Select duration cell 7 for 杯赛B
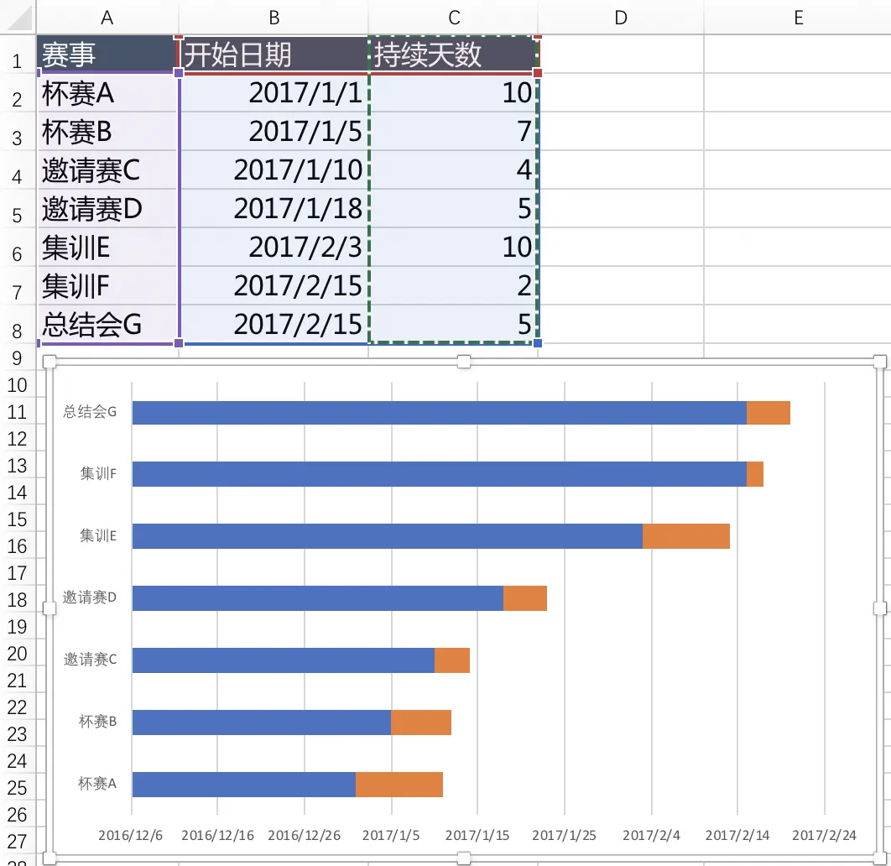The height and width of the screenshot is (866, 891). coord(453,132)
